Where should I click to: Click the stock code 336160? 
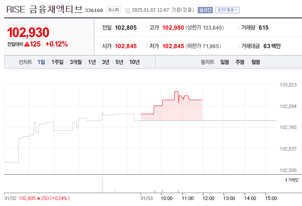pos(94,10)
